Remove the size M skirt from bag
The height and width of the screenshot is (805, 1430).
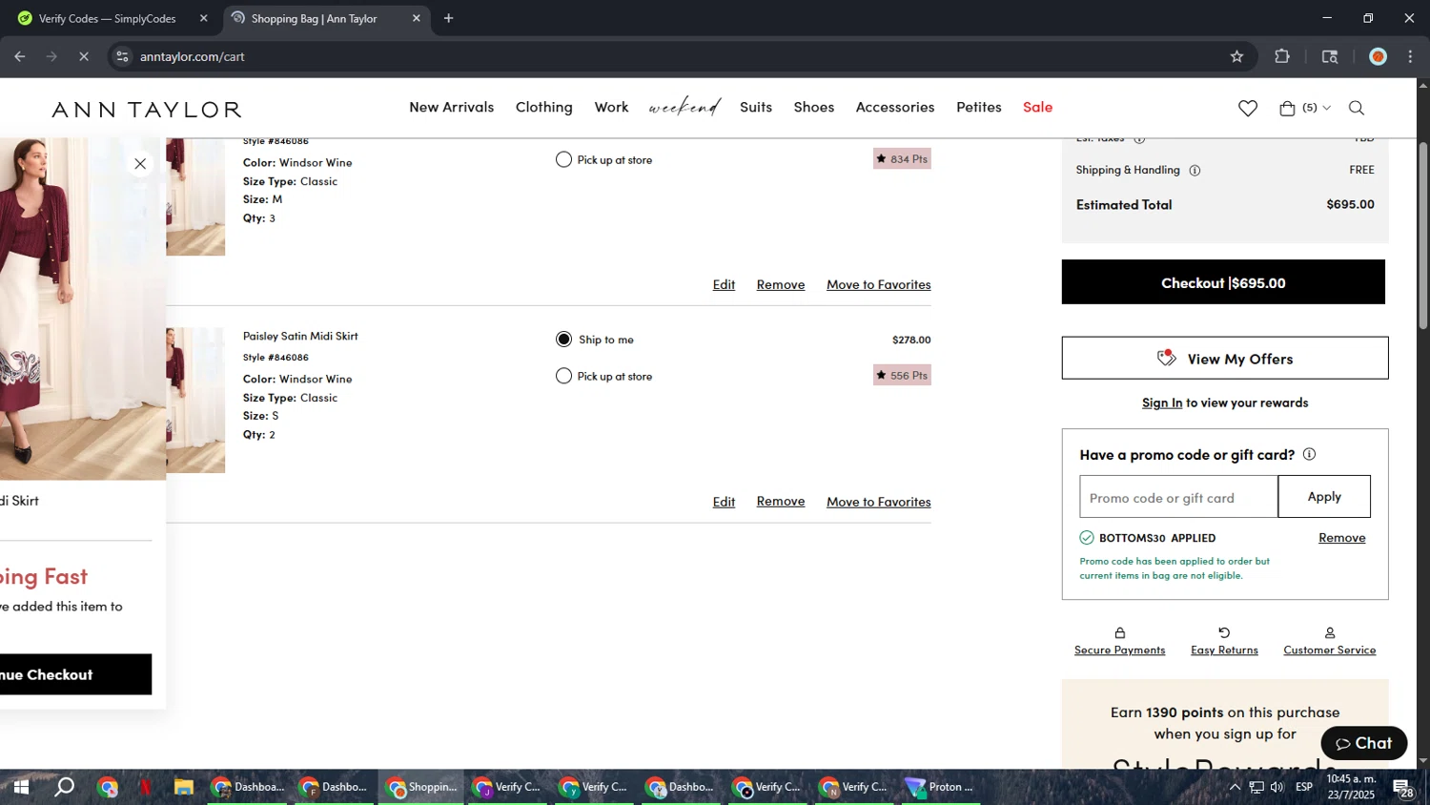pyautogui.click(x=781, y=284)
